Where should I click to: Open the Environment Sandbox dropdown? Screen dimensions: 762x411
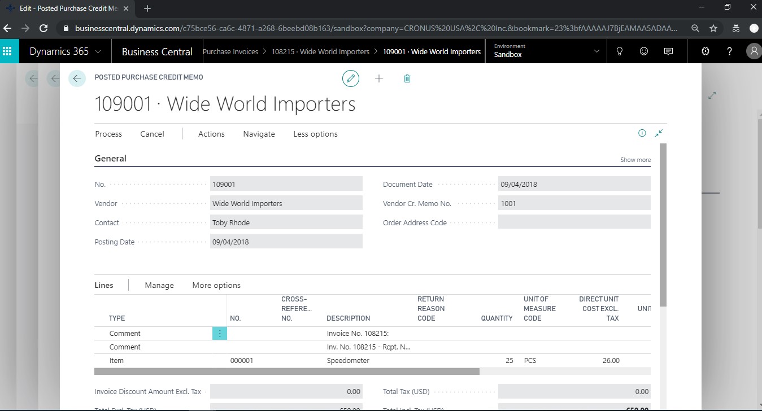[x=546, y=51]
